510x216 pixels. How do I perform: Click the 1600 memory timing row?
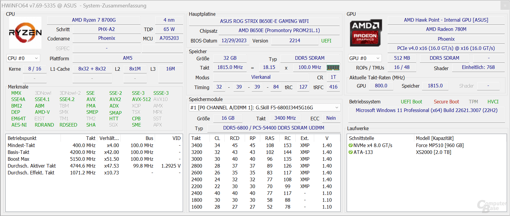pyautogui.click(x=265, y=207)
